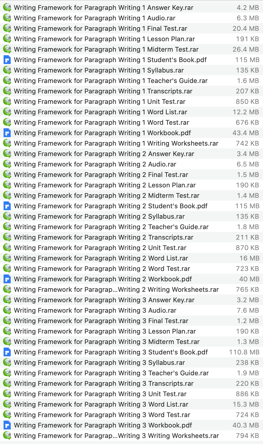Click the archive icon of 2 Answer Key.rar
This screenshot has width=263, height=444.
click(x=7, y=154)
